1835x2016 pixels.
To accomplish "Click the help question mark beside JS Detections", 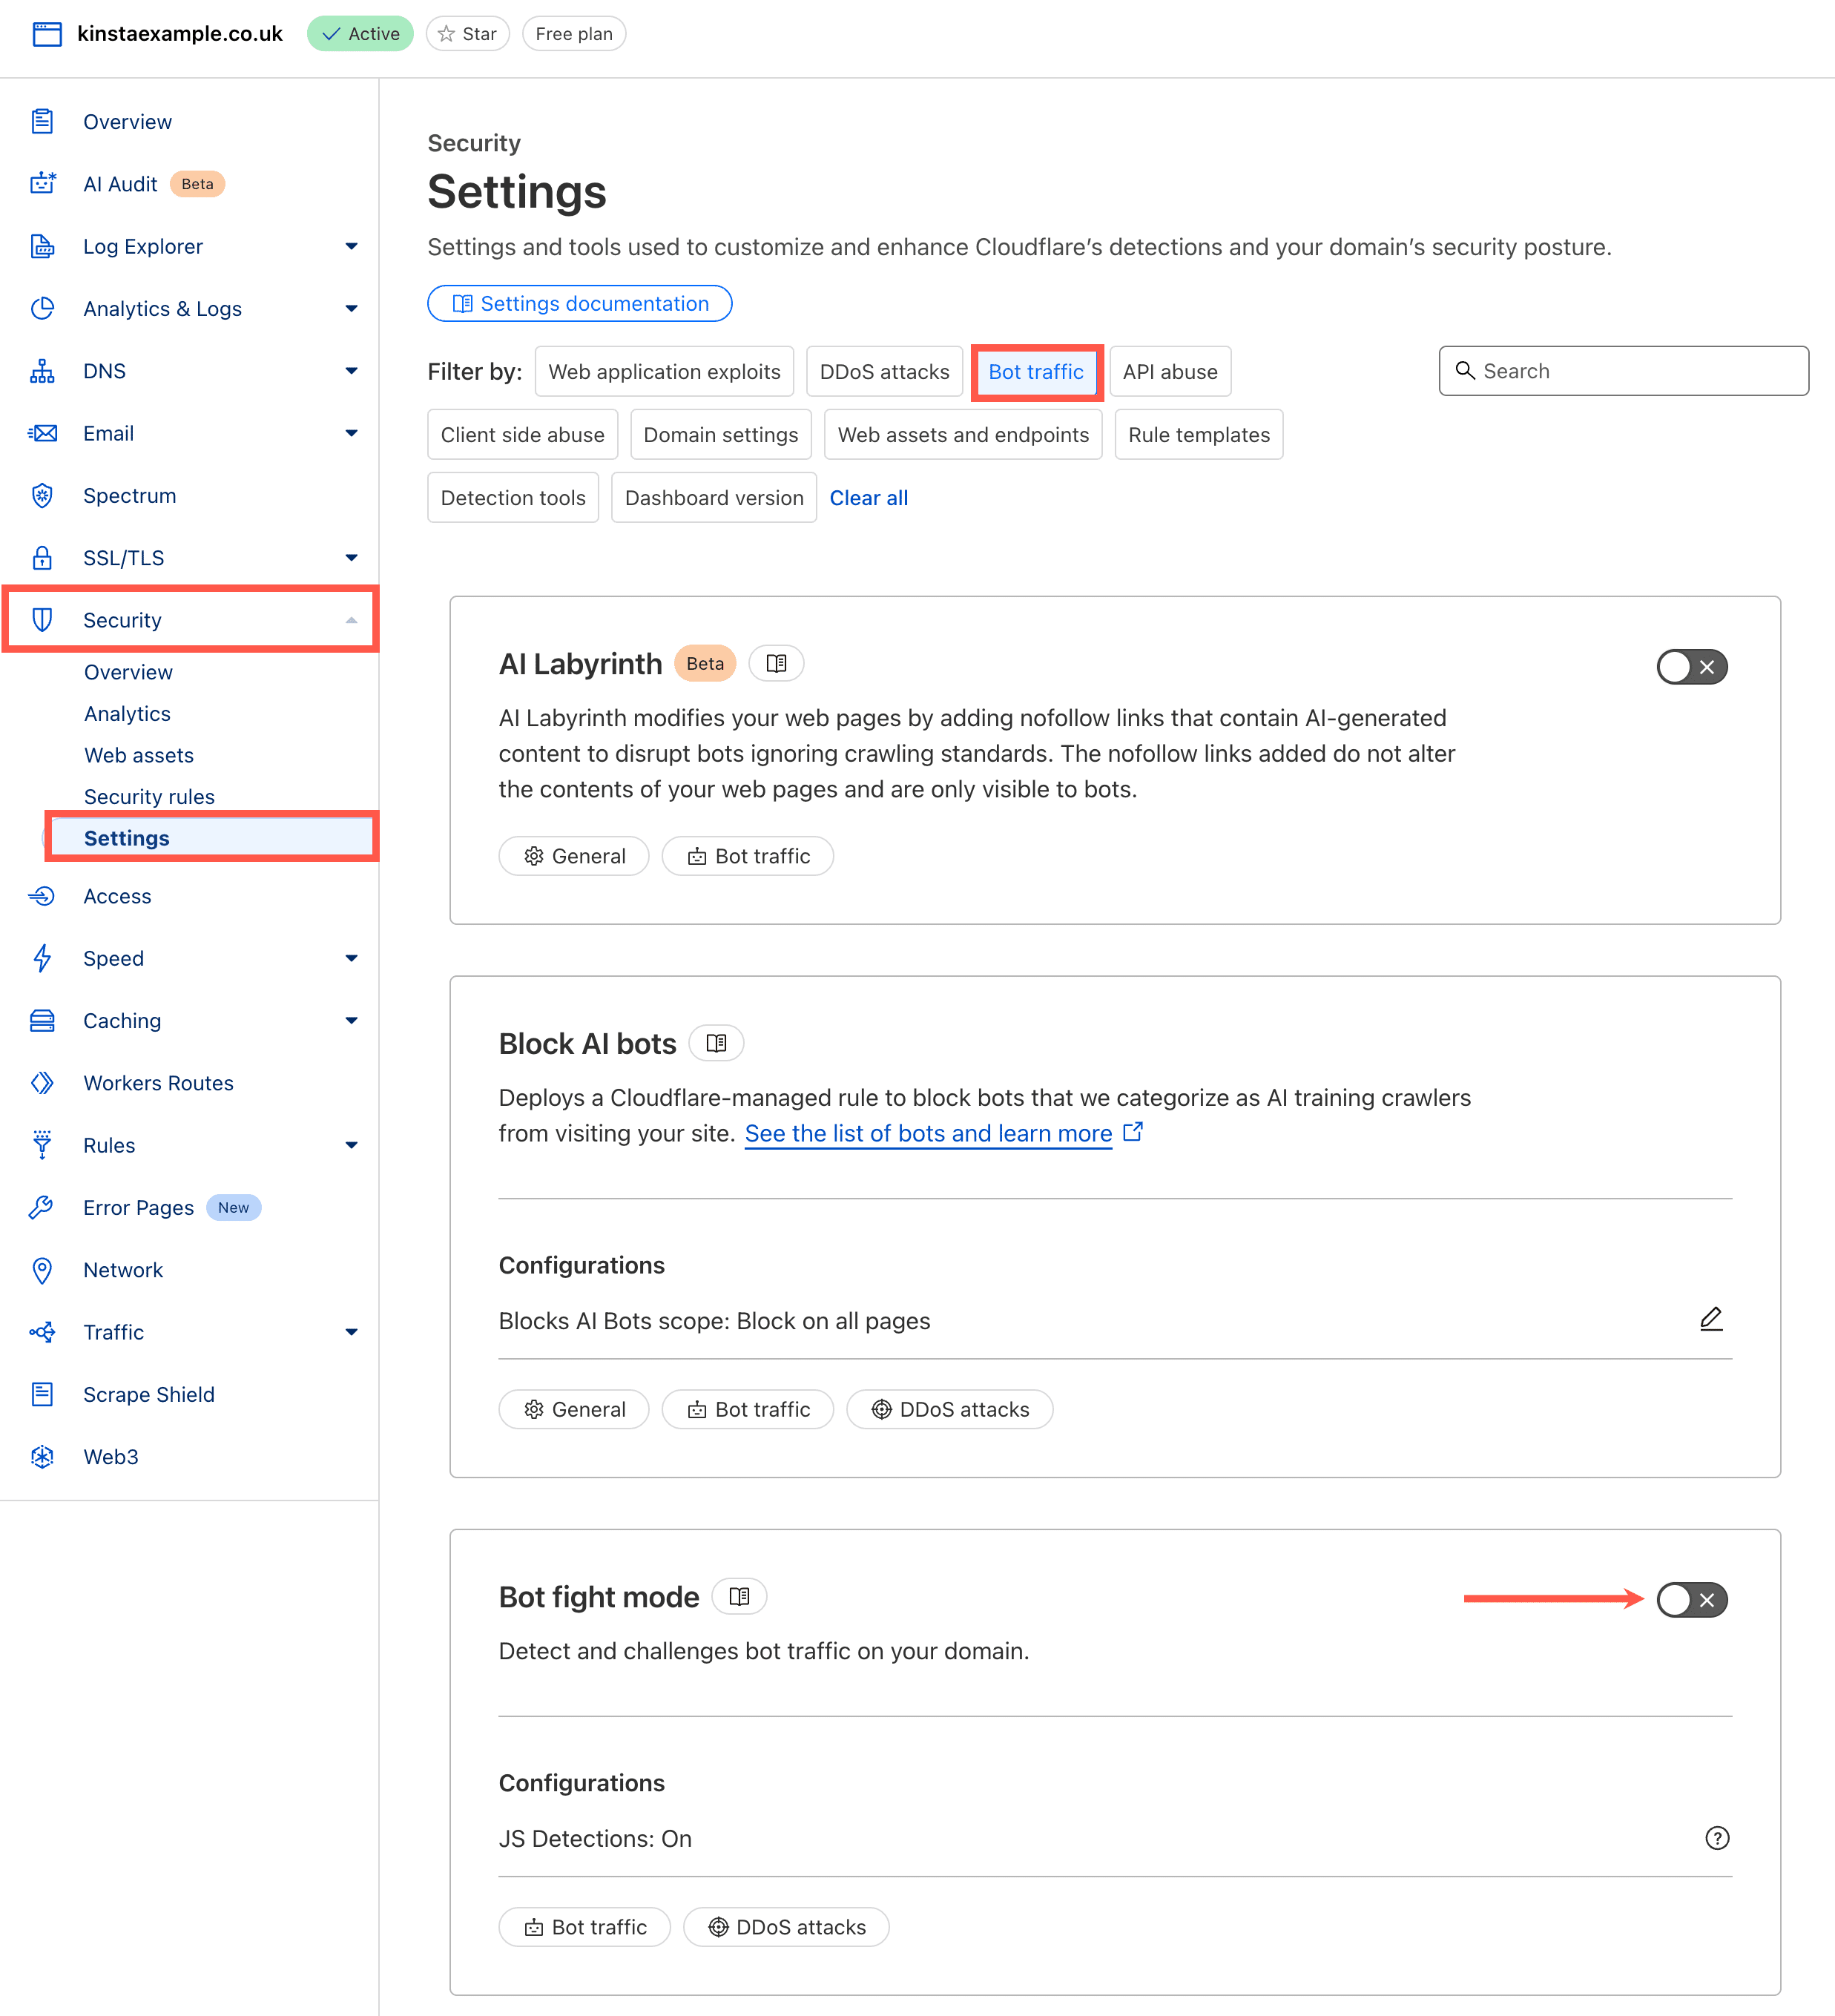I will (1717, 1837).
